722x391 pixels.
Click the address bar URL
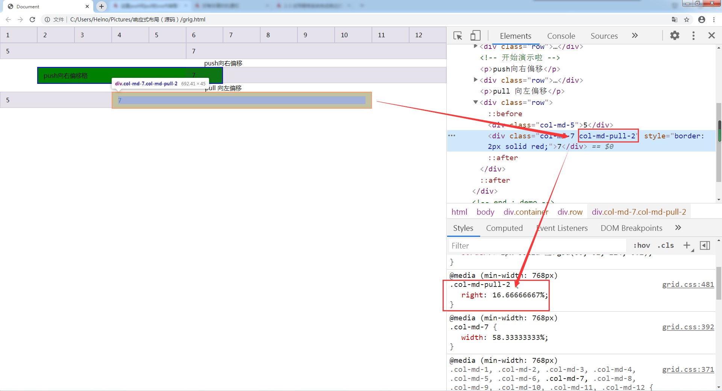point(138,20)
